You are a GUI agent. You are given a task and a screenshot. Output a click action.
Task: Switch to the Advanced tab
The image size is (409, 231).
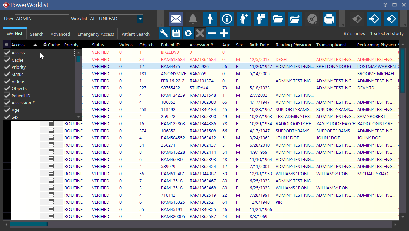coord(60,34)
